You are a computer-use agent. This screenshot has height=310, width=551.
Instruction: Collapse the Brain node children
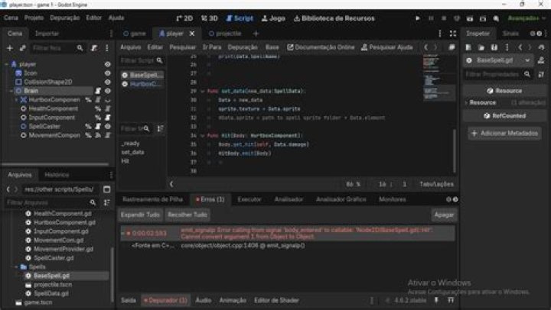coord(11,91)
